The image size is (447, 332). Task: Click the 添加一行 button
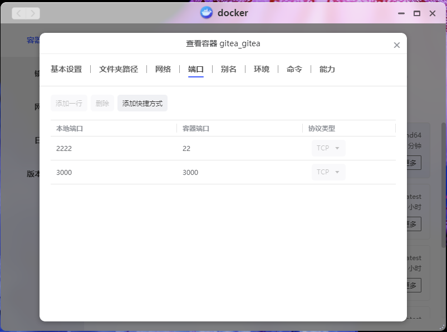pyautogui.click(x=69, y=103)
